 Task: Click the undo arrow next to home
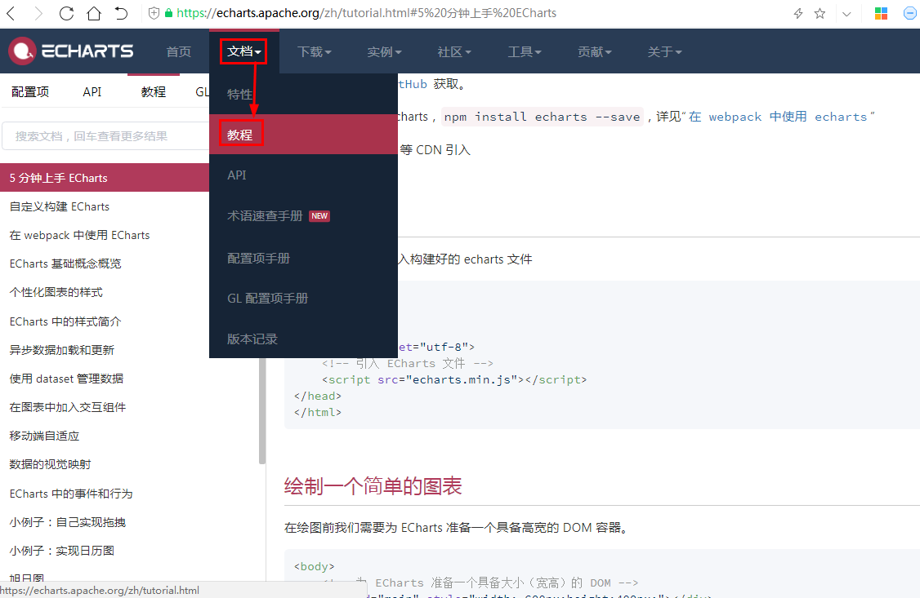119,12
